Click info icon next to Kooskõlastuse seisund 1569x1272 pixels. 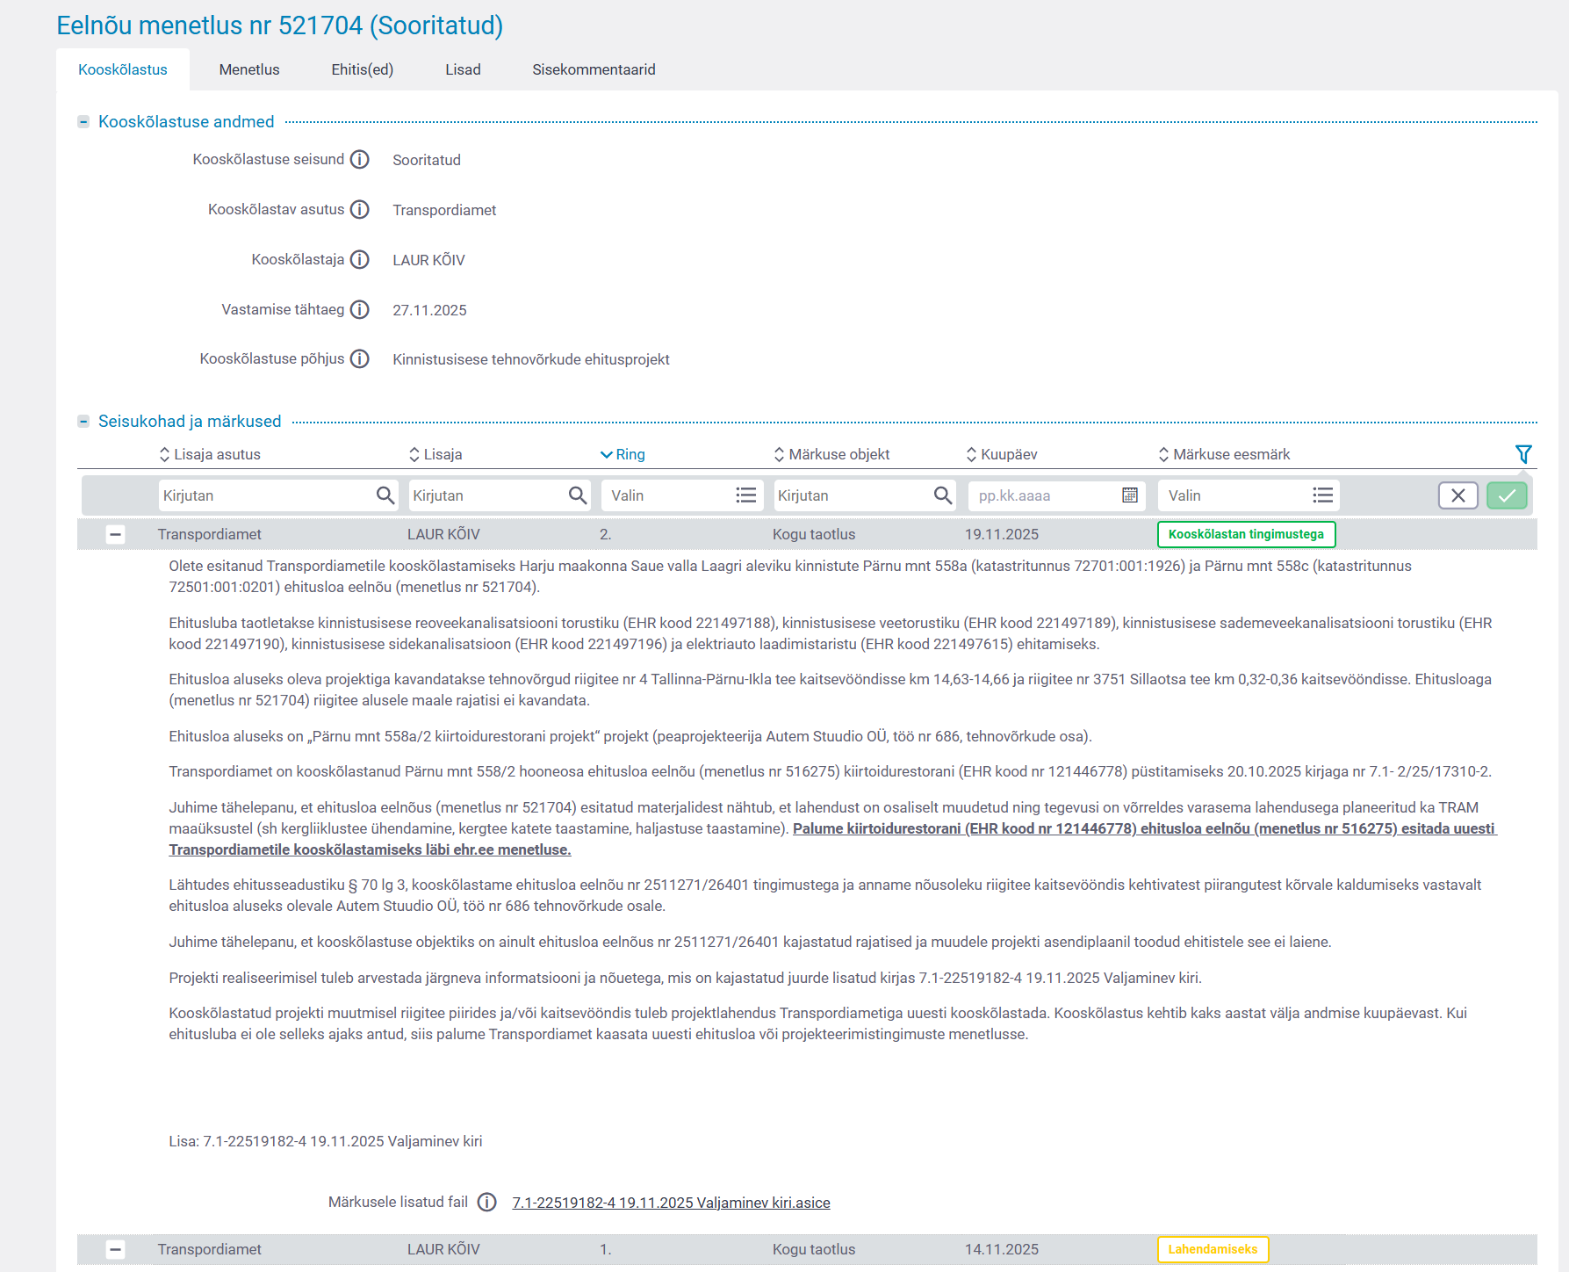click(359, 160)
